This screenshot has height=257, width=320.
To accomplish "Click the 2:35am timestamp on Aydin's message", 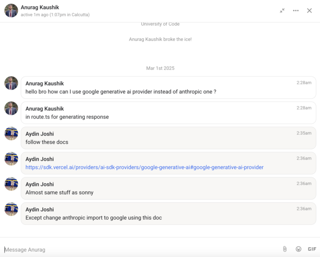I will click(304, 133).
